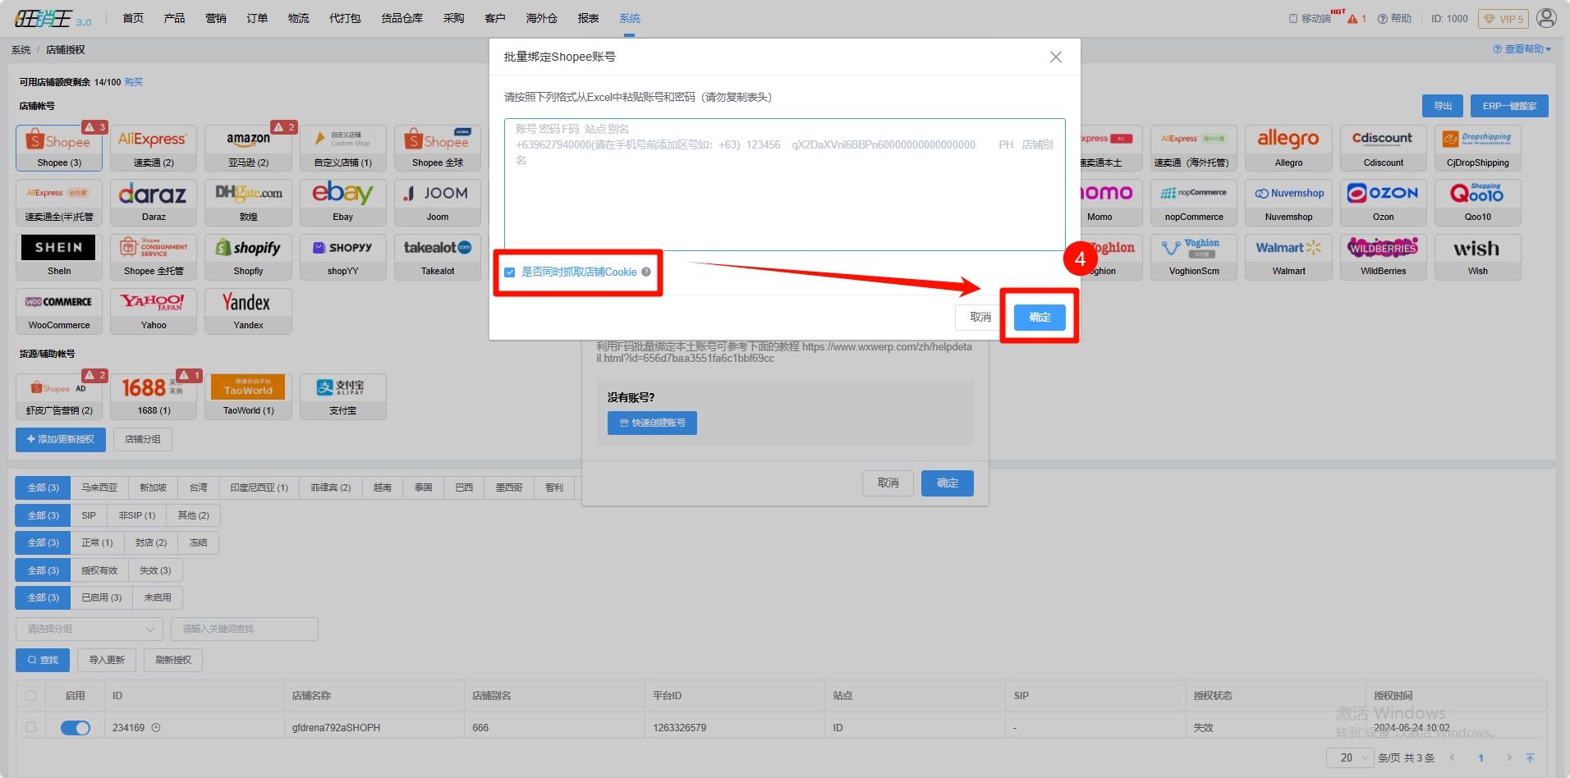The height and width of the screenshot is (778, 1570).
Task: Click the Allegro platform icon
Action: click(1288, 148)
